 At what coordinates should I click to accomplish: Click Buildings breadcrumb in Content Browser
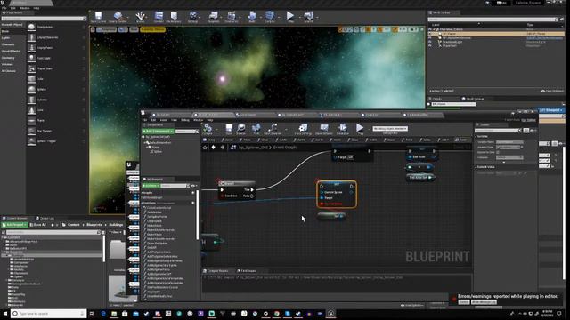click(x=116, y=225)
